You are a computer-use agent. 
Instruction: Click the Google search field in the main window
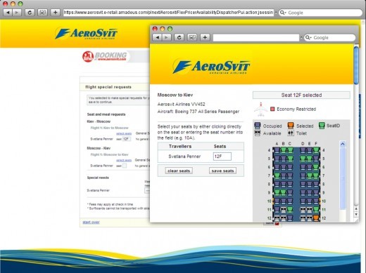321,13
